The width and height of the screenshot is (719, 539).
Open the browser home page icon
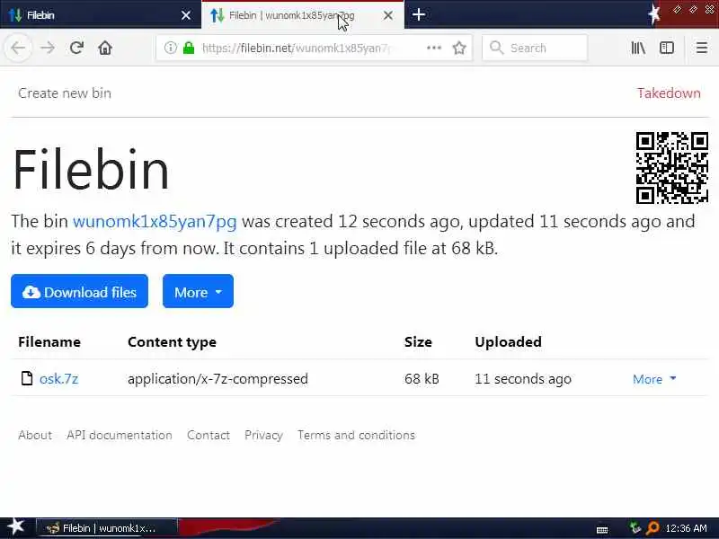point(105,48)
